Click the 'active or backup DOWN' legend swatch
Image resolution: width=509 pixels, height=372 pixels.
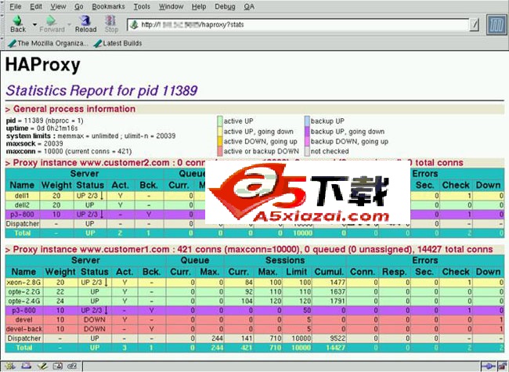(220, 151)
